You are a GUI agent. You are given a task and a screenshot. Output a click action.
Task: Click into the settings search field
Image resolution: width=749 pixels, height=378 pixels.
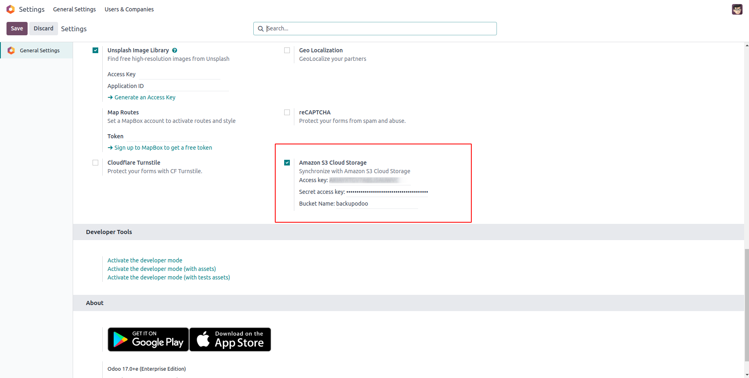tap(380, 28)
